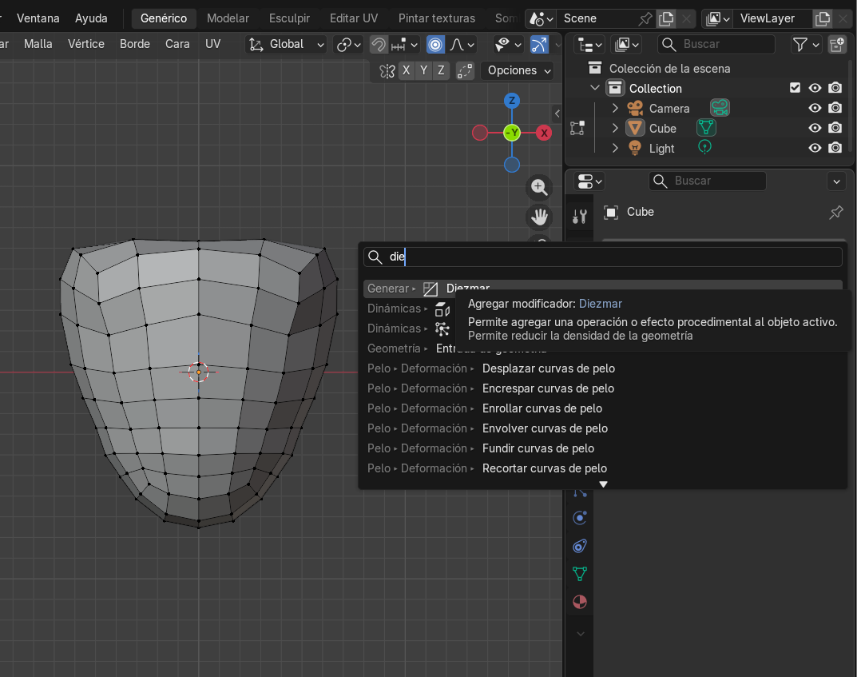Click the pin icon next to Cube
The width and height of the screenshot is (857, 677).
click(836, 212)
